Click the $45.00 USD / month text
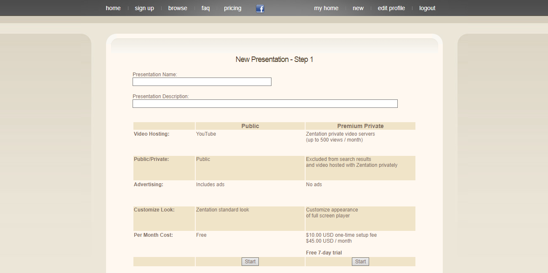The height and width of the screenshot is (273, 548). click(x=329, y=241)
